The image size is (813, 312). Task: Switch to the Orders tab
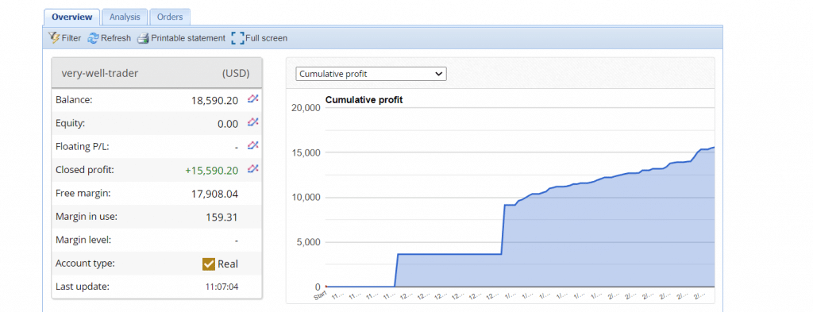pyautogui.click(x=170, y=17)
